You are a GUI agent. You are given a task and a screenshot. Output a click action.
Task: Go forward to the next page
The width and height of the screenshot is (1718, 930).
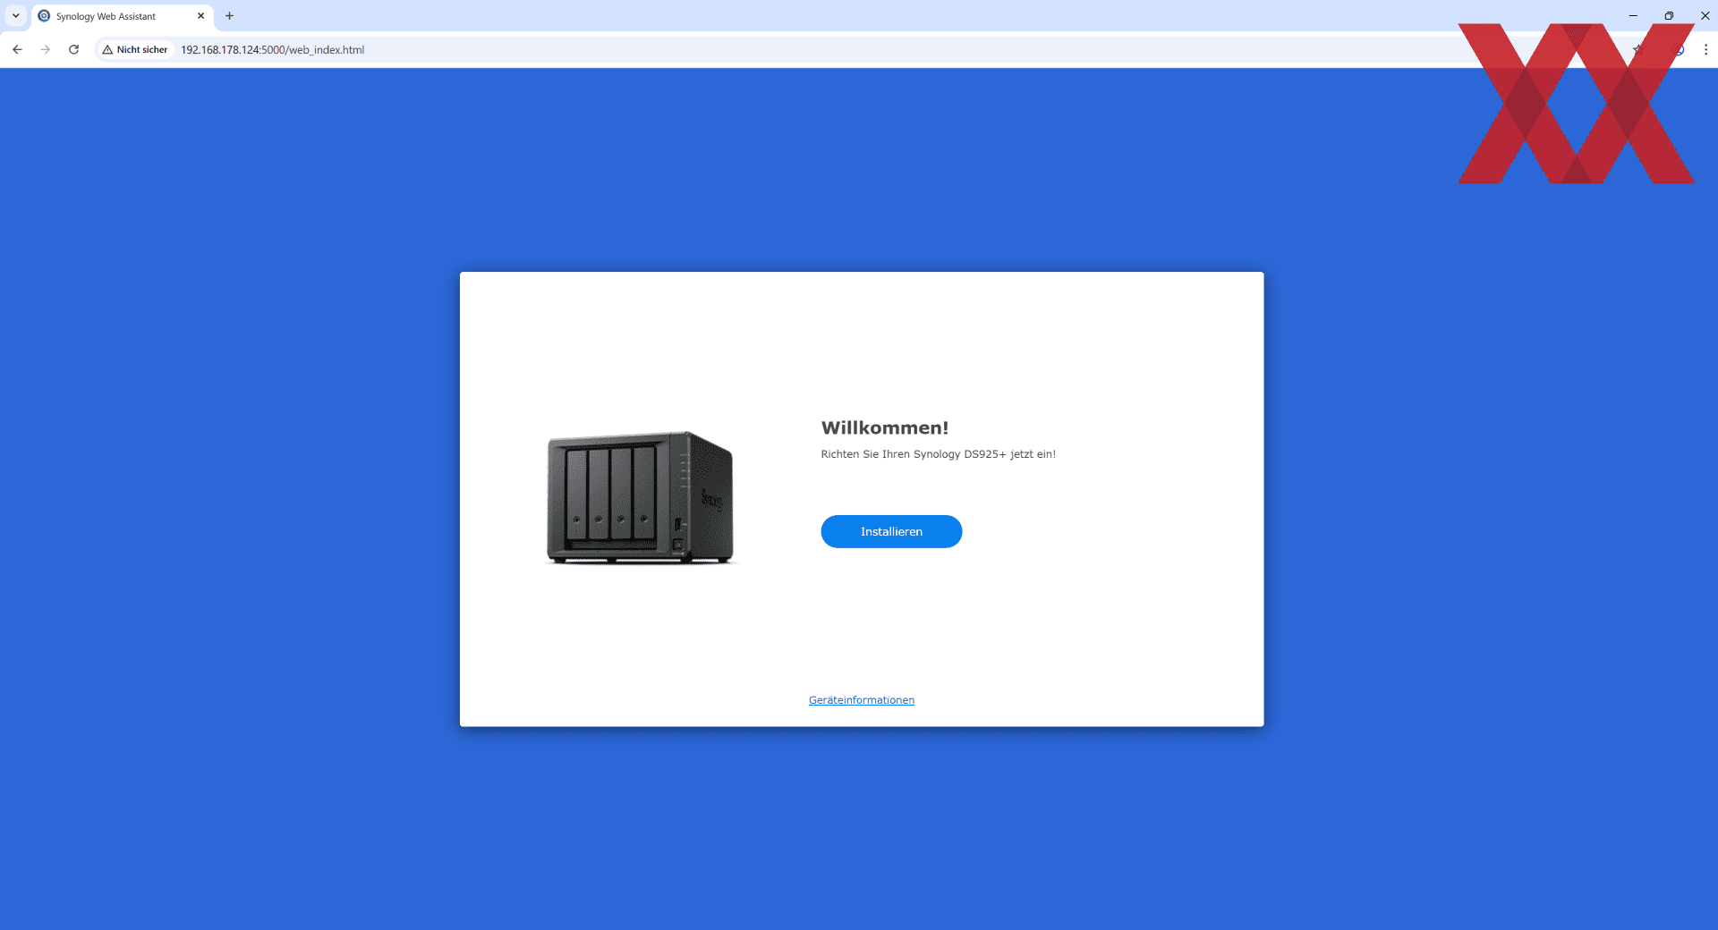click(46, 50)
